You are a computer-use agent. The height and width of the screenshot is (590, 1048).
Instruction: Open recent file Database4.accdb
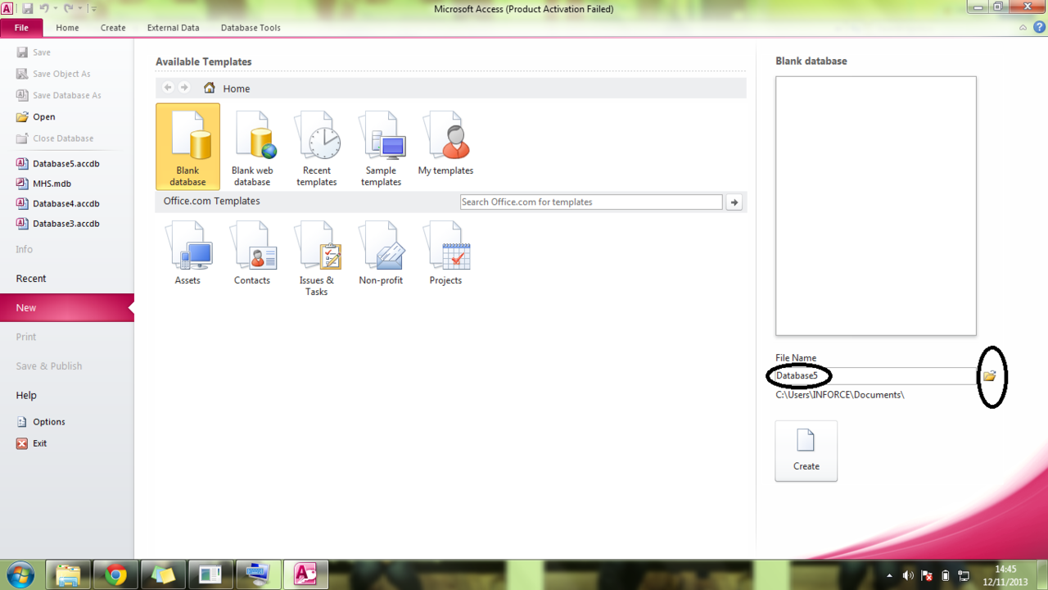point(58,203)
